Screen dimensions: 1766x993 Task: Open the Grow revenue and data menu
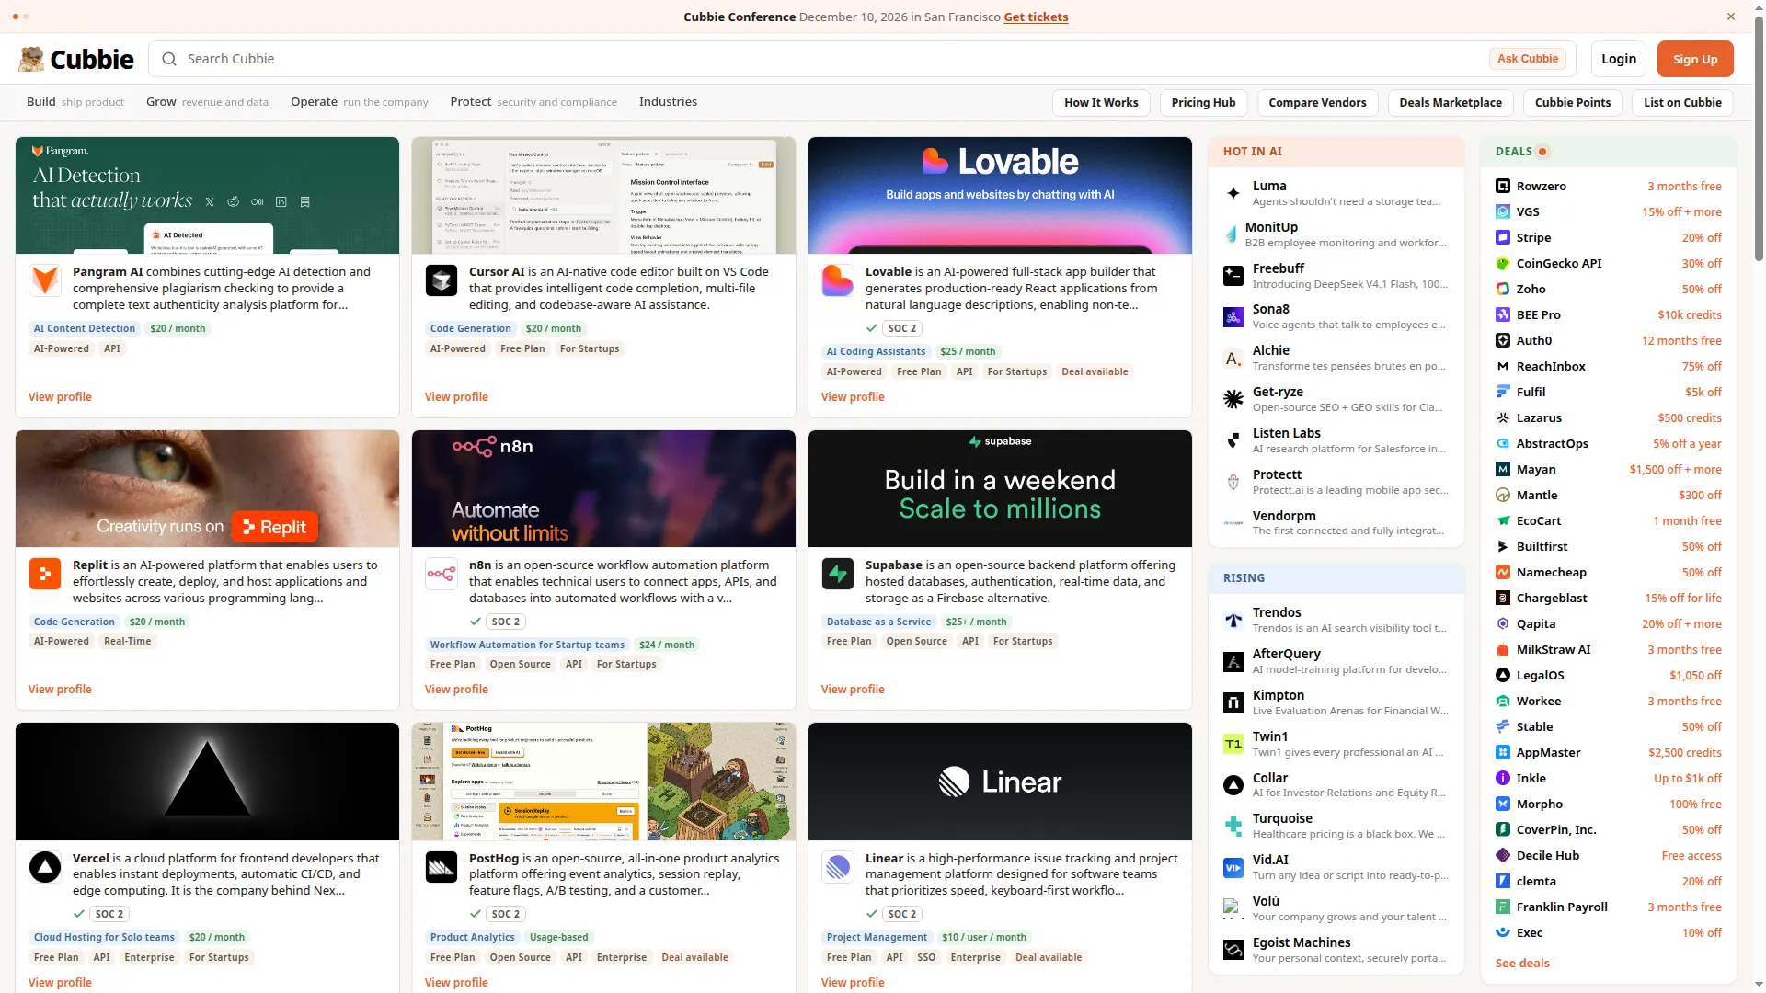click(x=207, y=102)
